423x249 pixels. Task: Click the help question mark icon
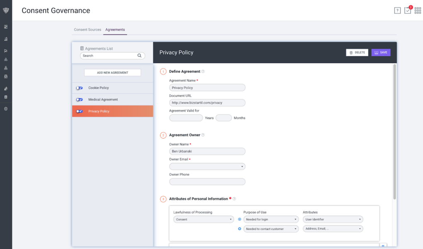tap(397, 11)
